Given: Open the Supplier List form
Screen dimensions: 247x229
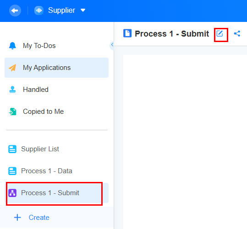Looking at the screenshot, I should click(56, 149).
